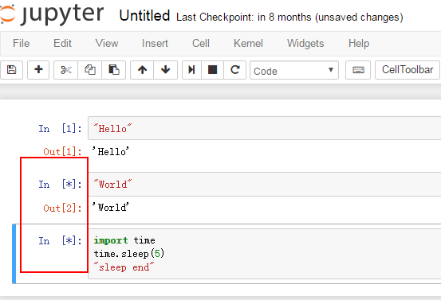Move selected cell up arrow

tap(142, 70)
